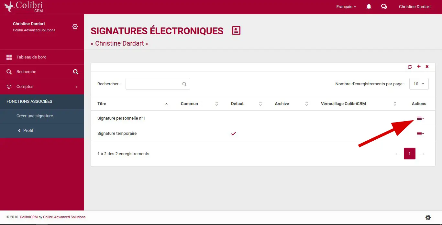Sort by Titre column

click(133, 104)
